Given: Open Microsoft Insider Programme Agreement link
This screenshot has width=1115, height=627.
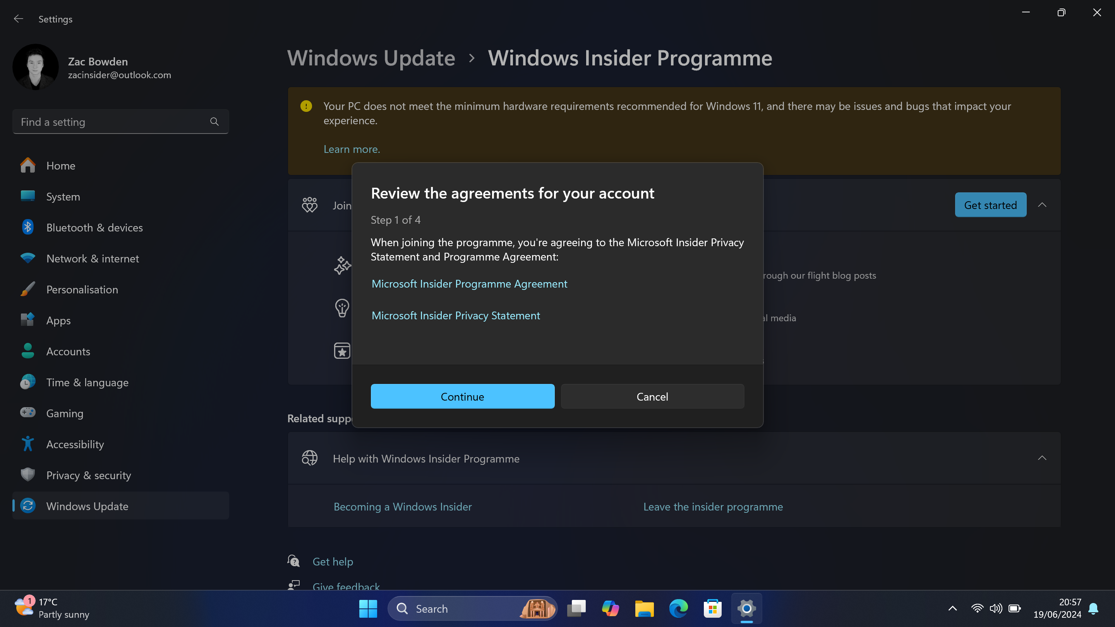Looking at the screenshot, I should [x=470, y=283].
